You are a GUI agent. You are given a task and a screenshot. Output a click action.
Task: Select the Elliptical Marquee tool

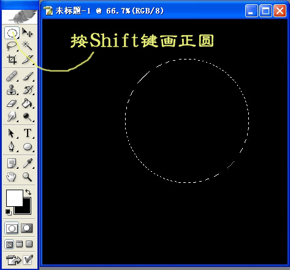(x=12, y=33)
